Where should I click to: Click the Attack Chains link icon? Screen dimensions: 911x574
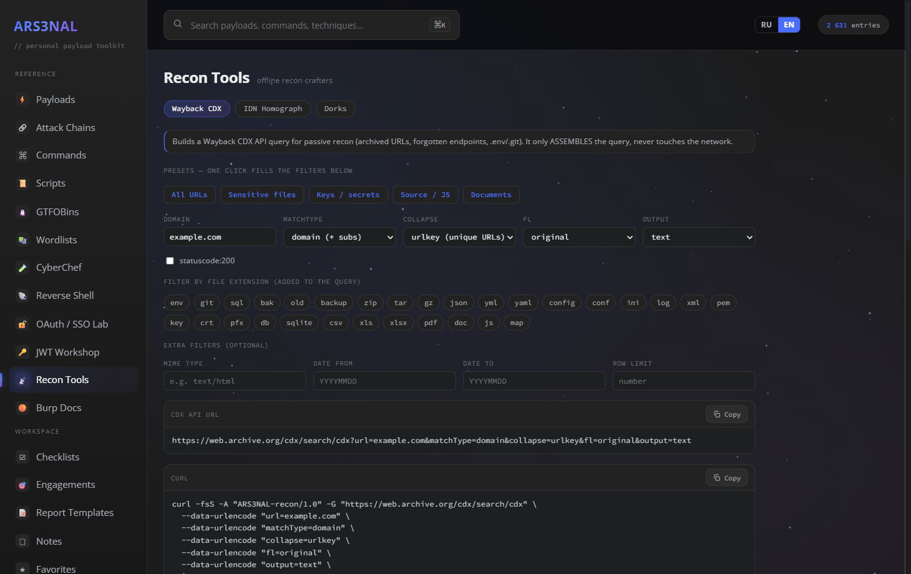click(22, 128)
